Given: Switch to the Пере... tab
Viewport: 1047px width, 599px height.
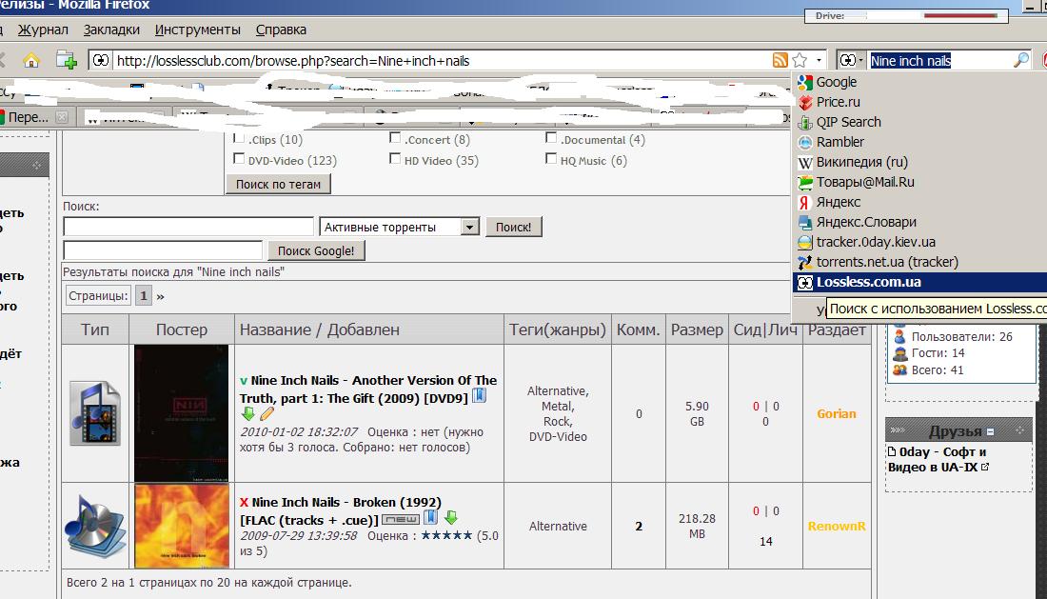Looking at the screenshot, I should 28,117.
